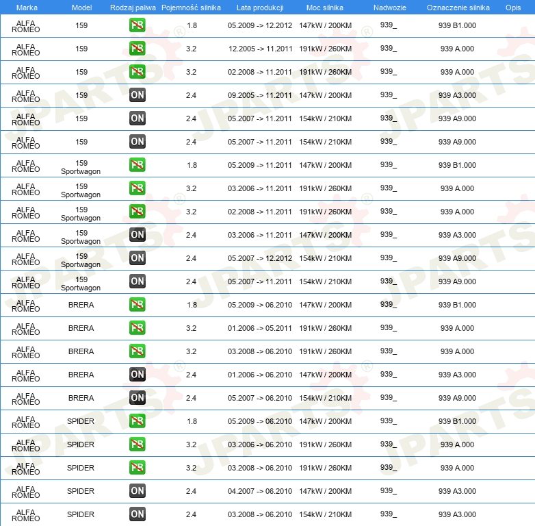Click petrol icon in BRERA 3.2 row from 03.2008
The height and width of the screenshot is (526, 535).
(x=137, y=351)
